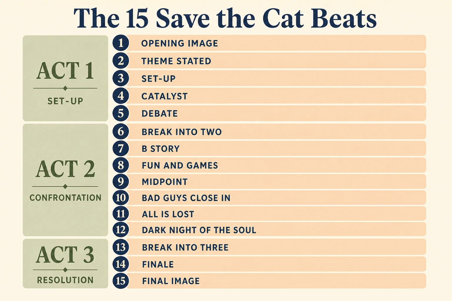Click the number 1 circle badge
The width and height of the screenshot is (452, 301).
pyautogui.click(x=121, y=43)
